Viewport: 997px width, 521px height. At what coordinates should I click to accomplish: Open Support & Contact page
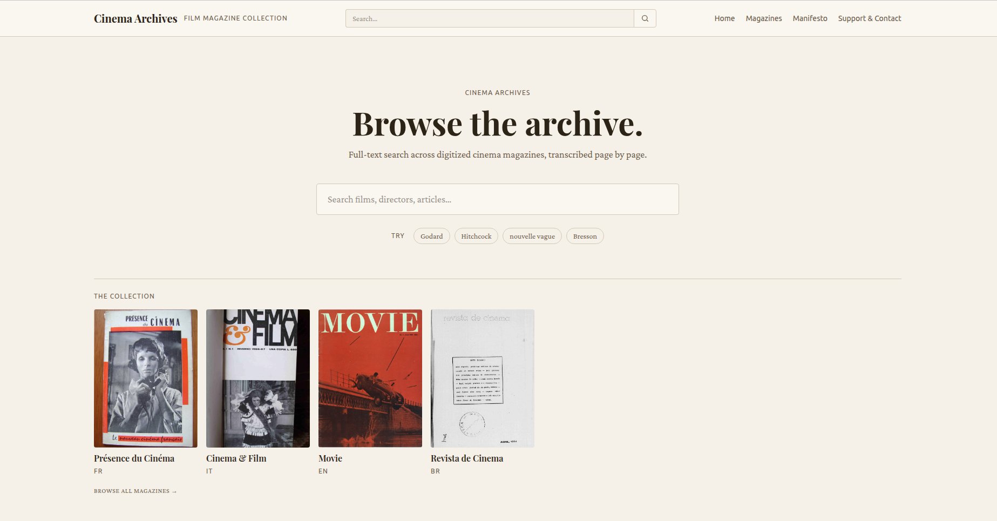coord(870,18)
